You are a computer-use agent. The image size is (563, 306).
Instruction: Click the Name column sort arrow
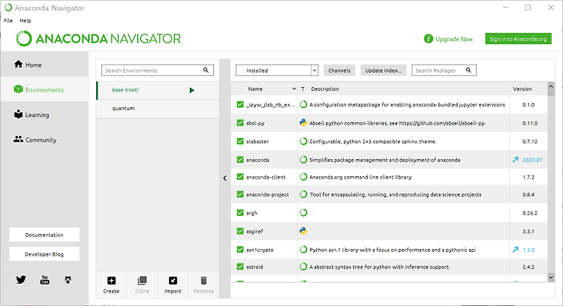tap(294, 88)
